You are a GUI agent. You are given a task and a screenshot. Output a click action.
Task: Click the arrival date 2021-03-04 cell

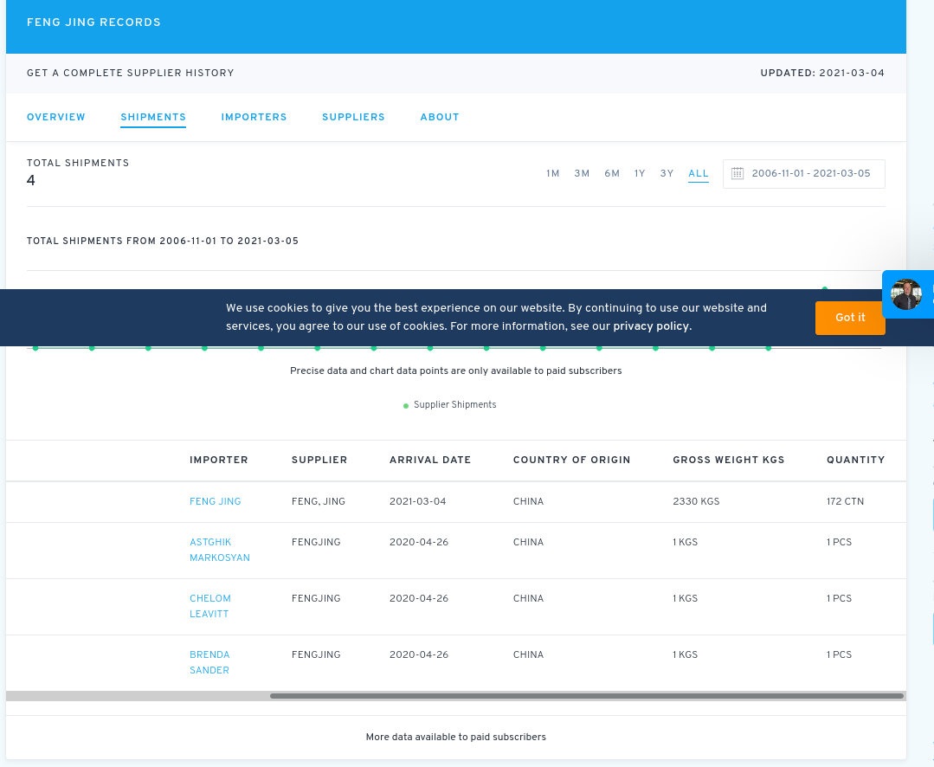[417, 501]
